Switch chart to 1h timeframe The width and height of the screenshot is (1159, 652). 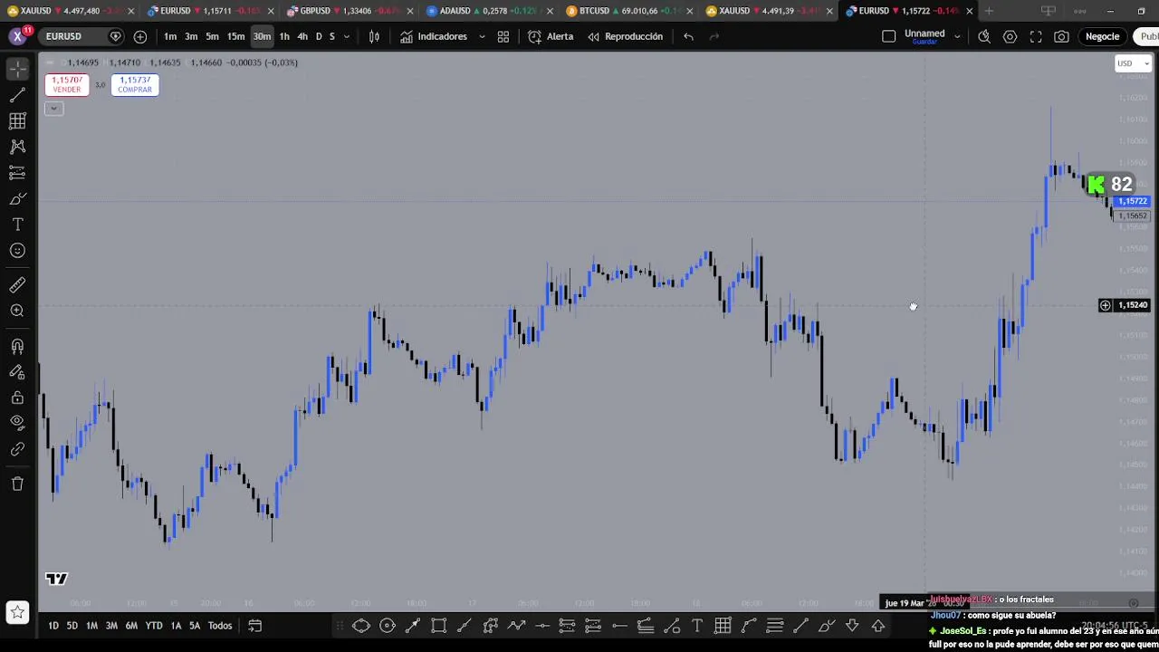pos(284,36)
